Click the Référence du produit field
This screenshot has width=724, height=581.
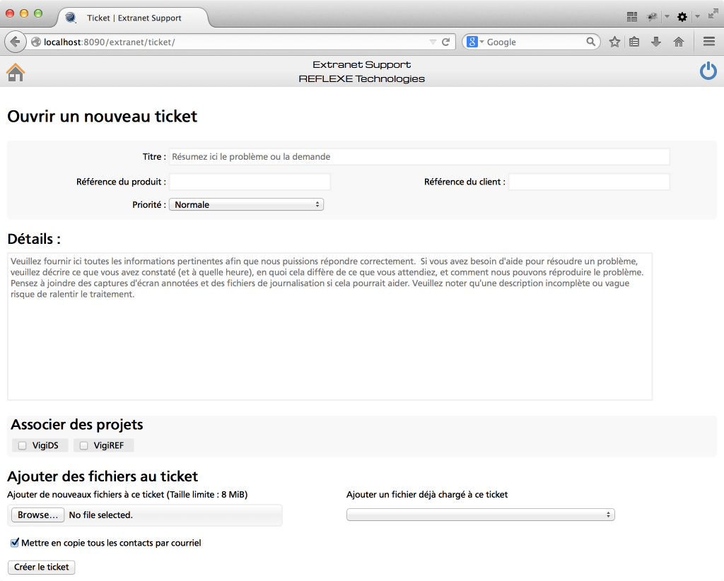[250, 182]
